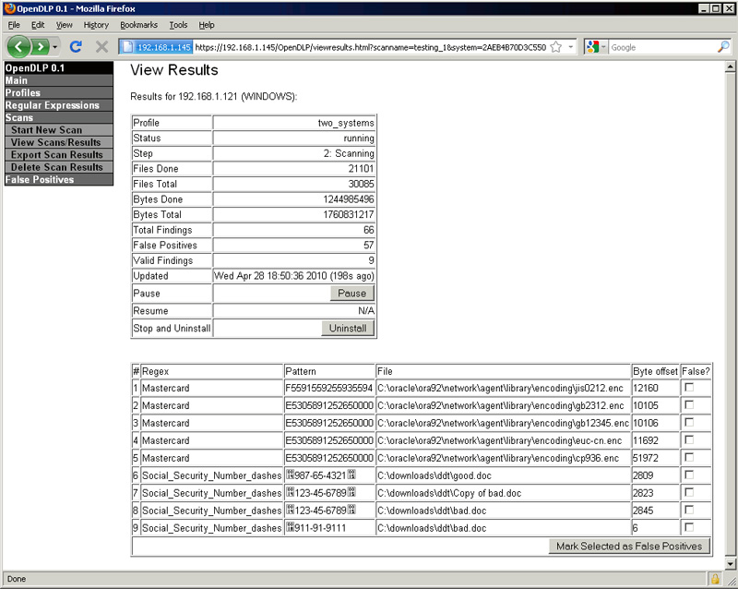Click the scrollbar up arrow

(730, 66)
